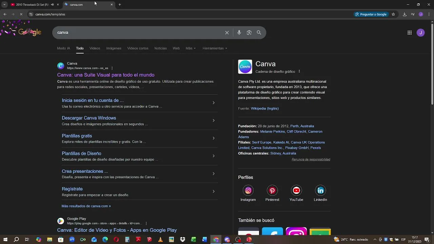Open the Chrome media controls icon
This screenshot has height=244, width=434.
tap(413, 14)
